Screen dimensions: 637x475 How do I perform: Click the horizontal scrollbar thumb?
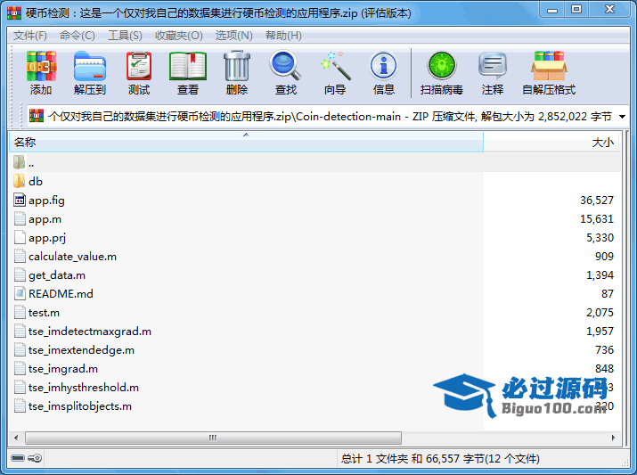(213, 438)
